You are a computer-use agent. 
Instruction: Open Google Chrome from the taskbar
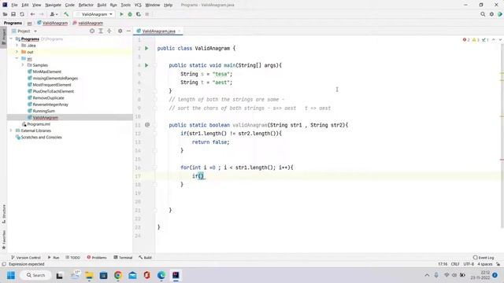coord(118,275)
